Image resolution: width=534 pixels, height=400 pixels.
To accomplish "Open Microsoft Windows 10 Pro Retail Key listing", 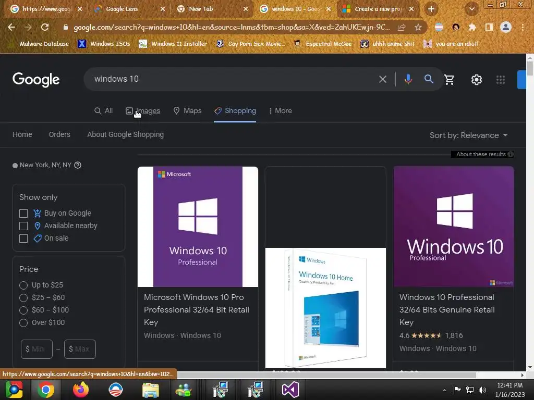I will pos(197,309).
